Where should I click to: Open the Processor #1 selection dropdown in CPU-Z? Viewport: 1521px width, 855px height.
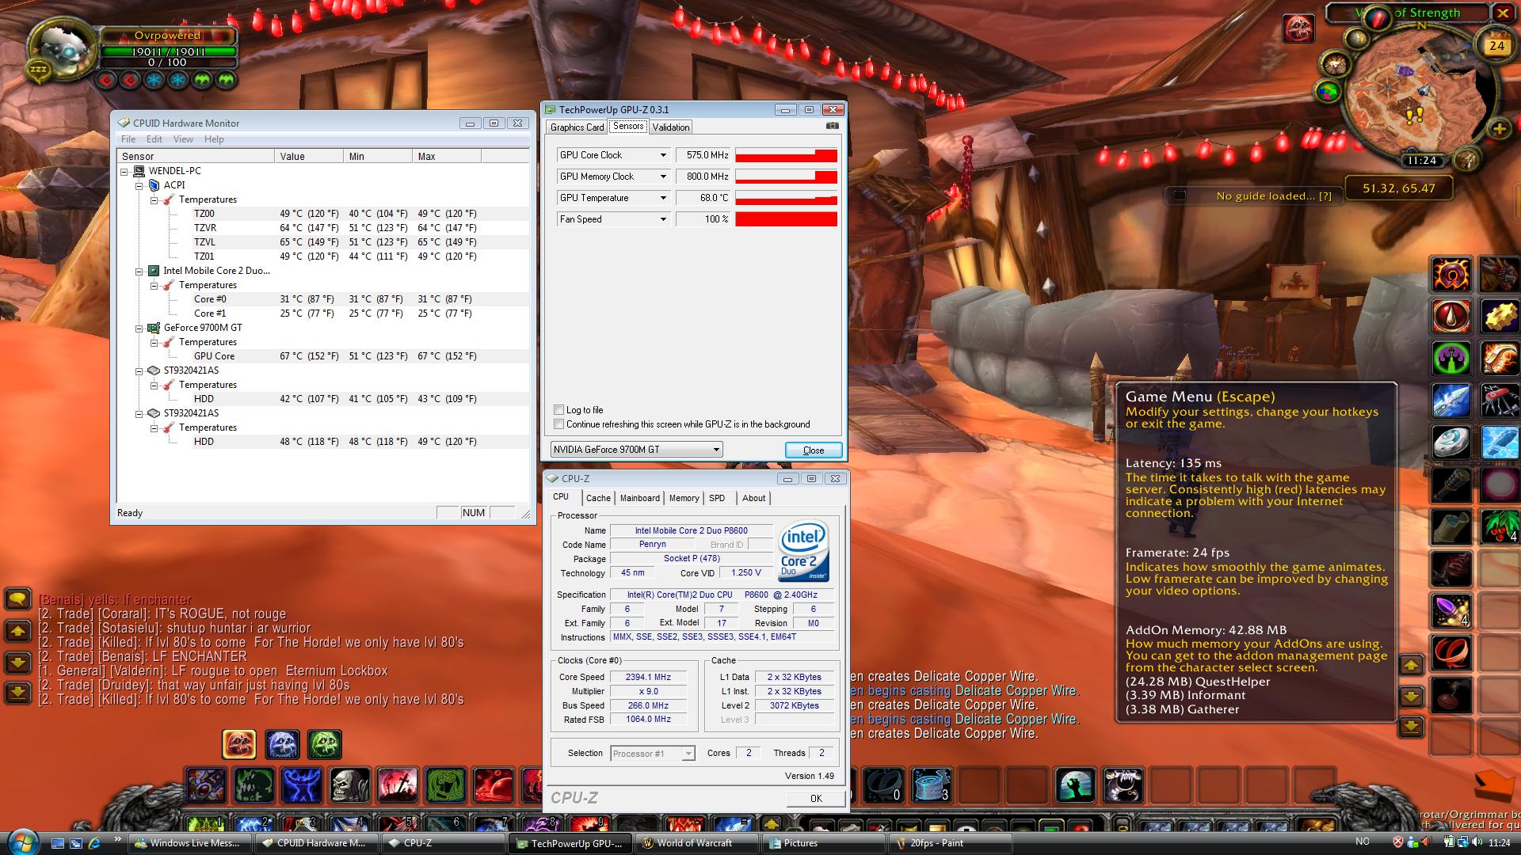[x=653, y=754]
